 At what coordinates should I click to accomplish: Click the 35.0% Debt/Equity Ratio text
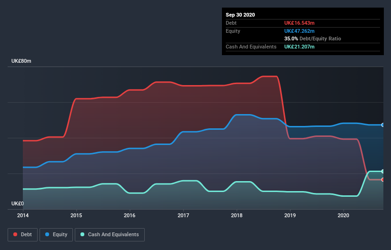pyautogui.click(x=313, y=38)
